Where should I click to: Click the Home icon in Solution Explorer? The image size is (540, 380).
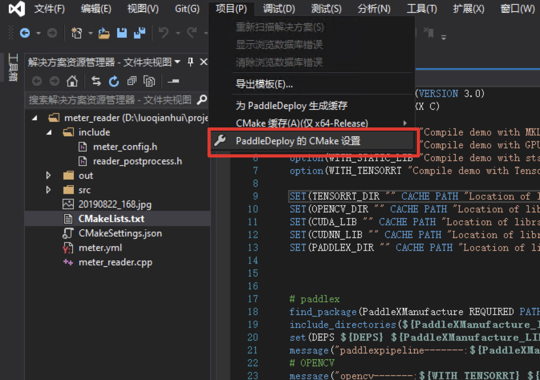(x=72, y=81)
